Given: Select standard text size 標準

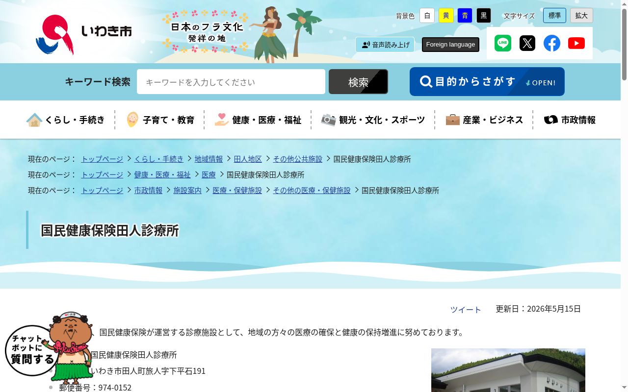Looking at the screenshot, I should pos(554,16).
